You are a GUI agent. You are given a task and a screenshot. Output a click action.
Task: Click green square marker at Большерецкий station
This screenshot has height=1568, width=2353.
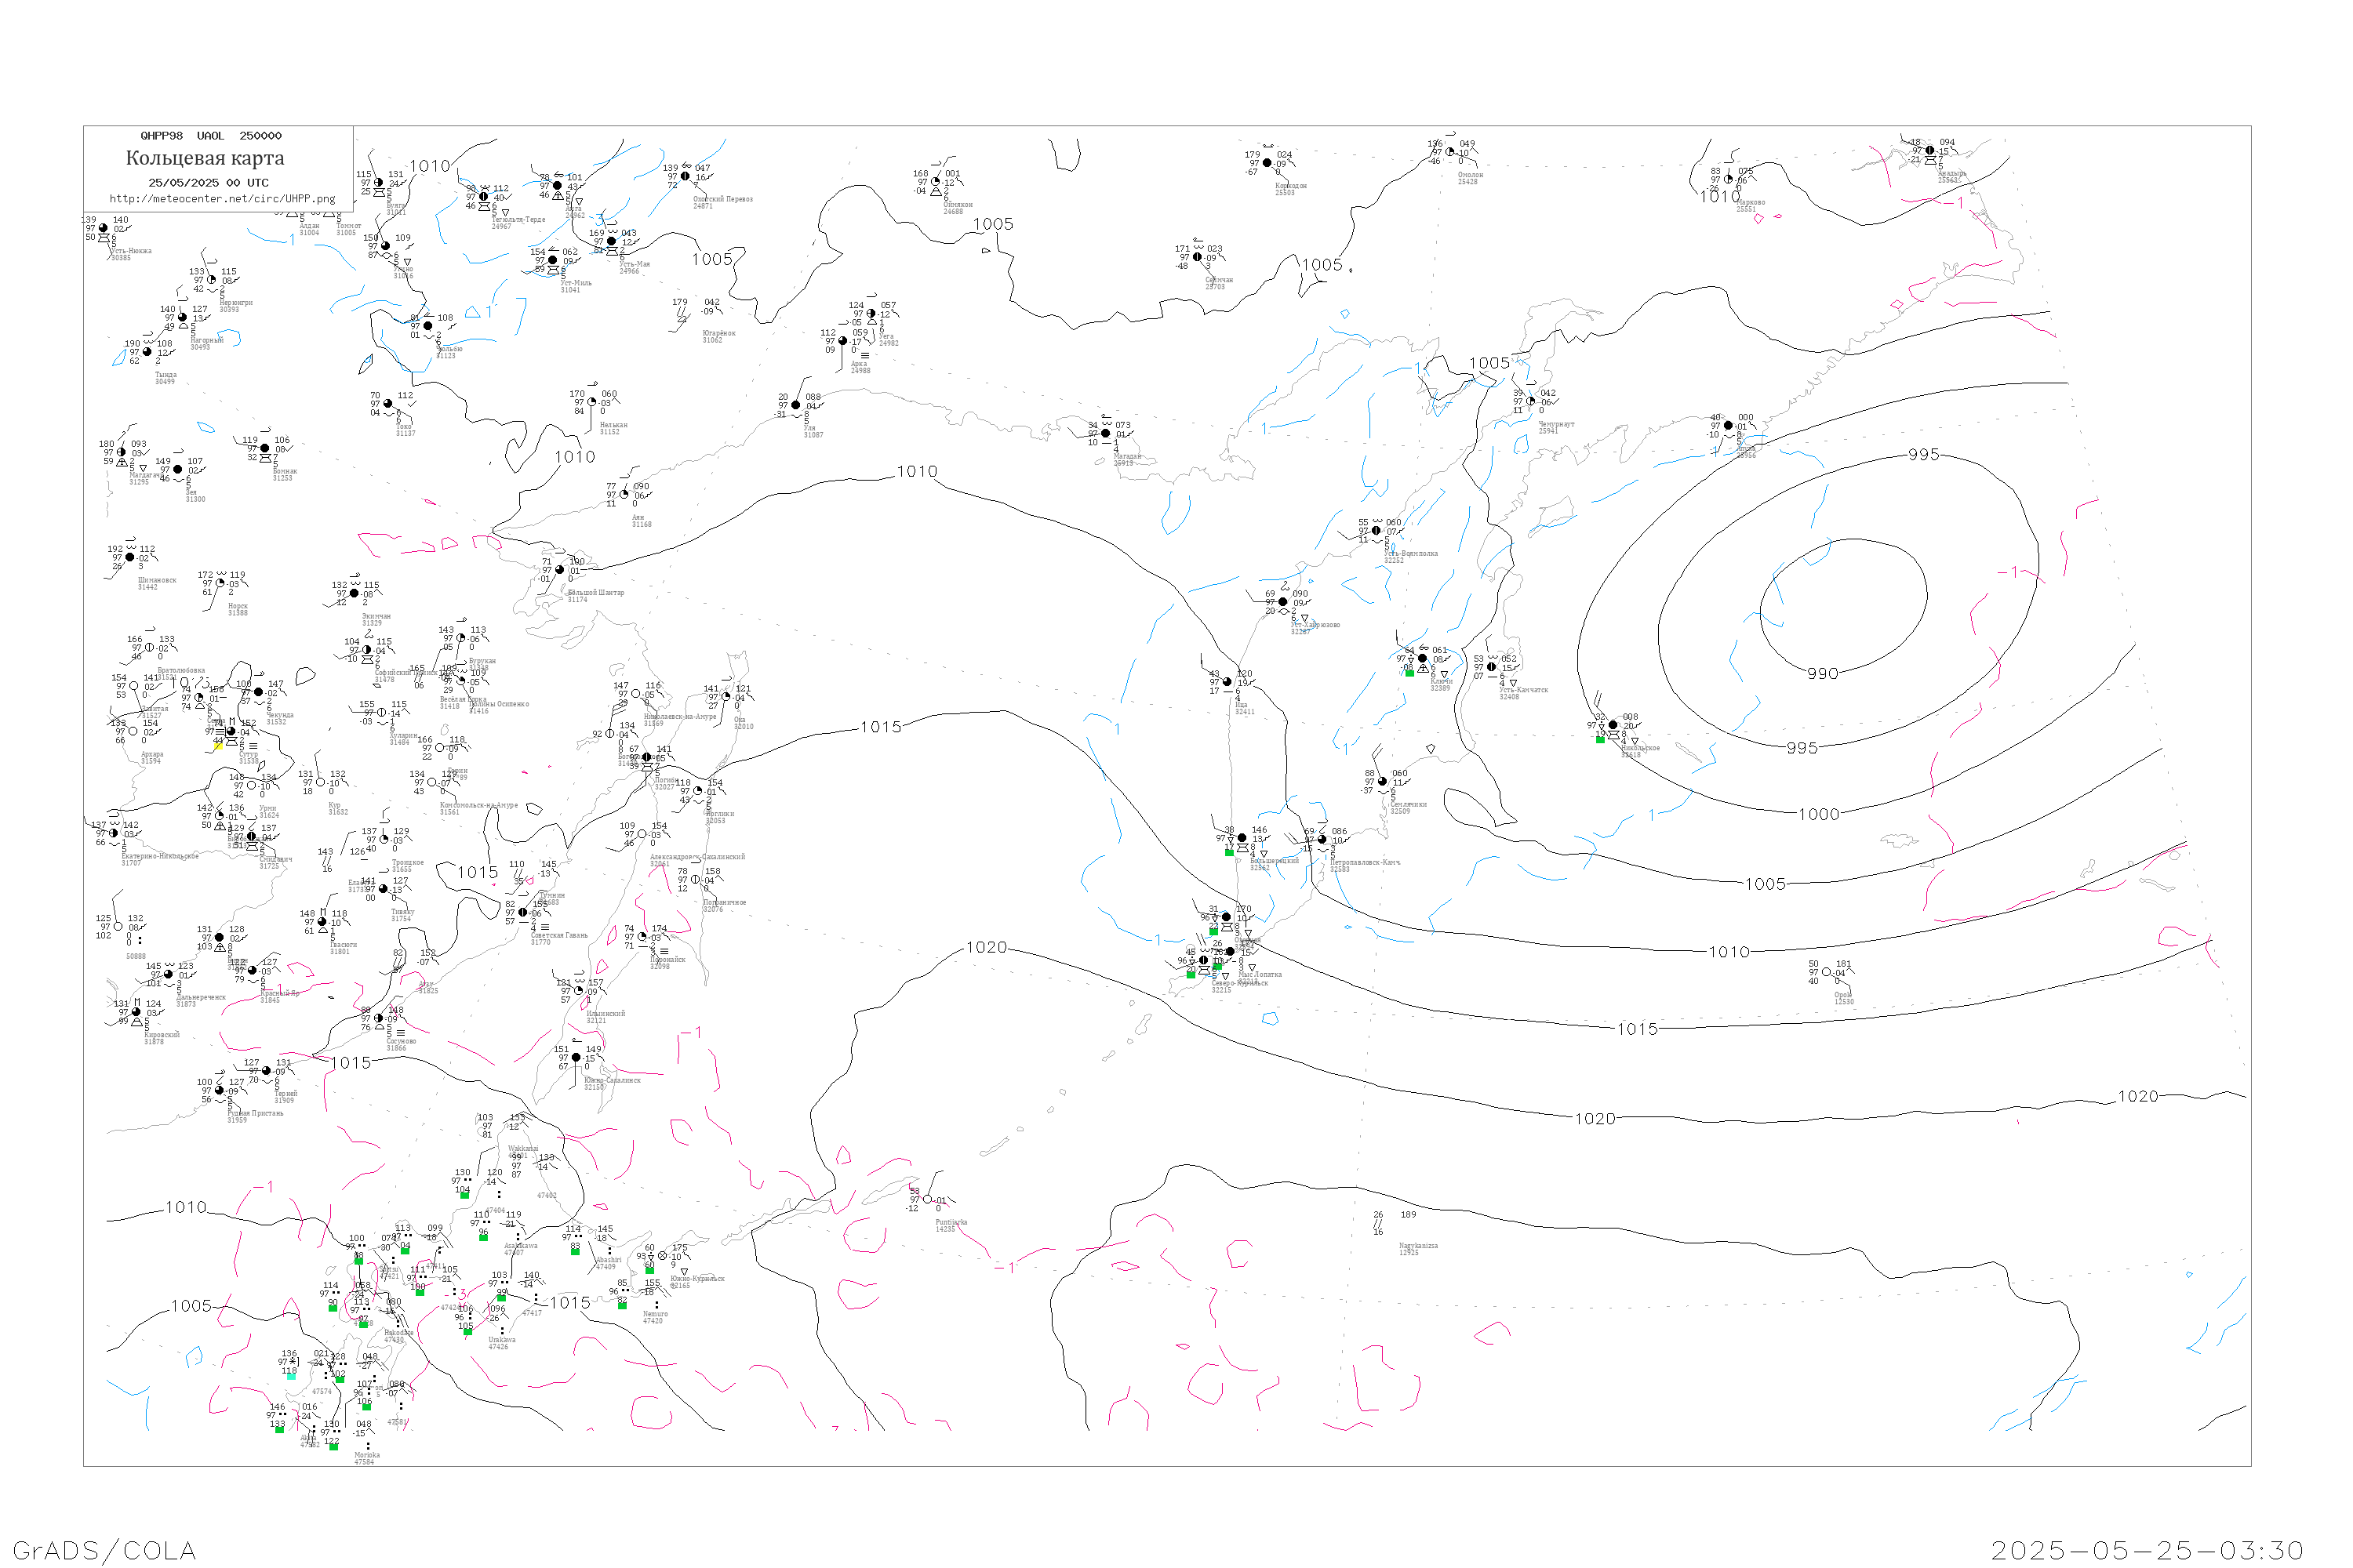click(x=1228, y=852)
